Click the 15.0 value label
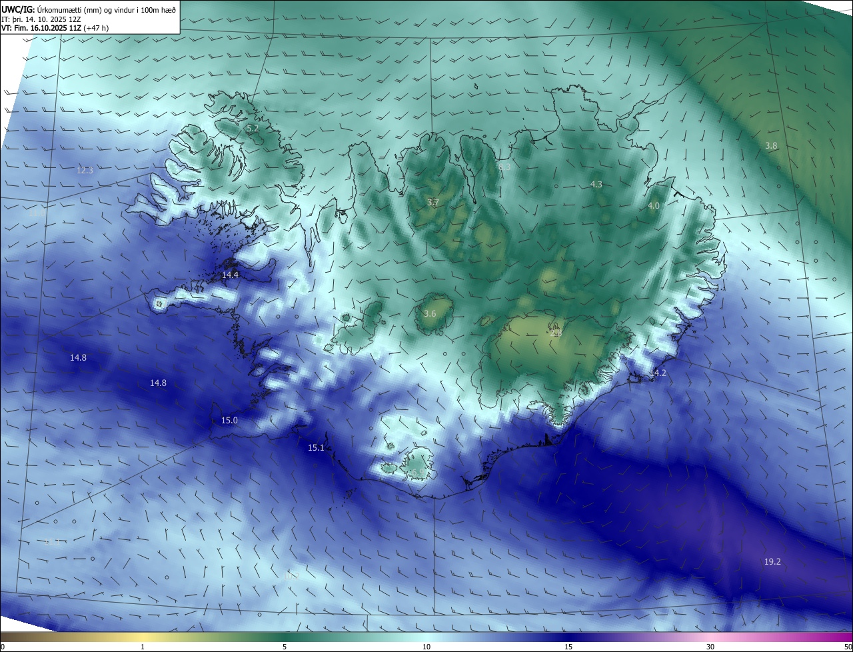 coord(229,420)
